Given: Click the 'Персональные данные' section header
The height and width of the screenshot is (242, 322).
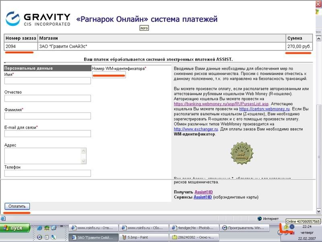Looking at the screenshot, I should click(x=47, y=68).
